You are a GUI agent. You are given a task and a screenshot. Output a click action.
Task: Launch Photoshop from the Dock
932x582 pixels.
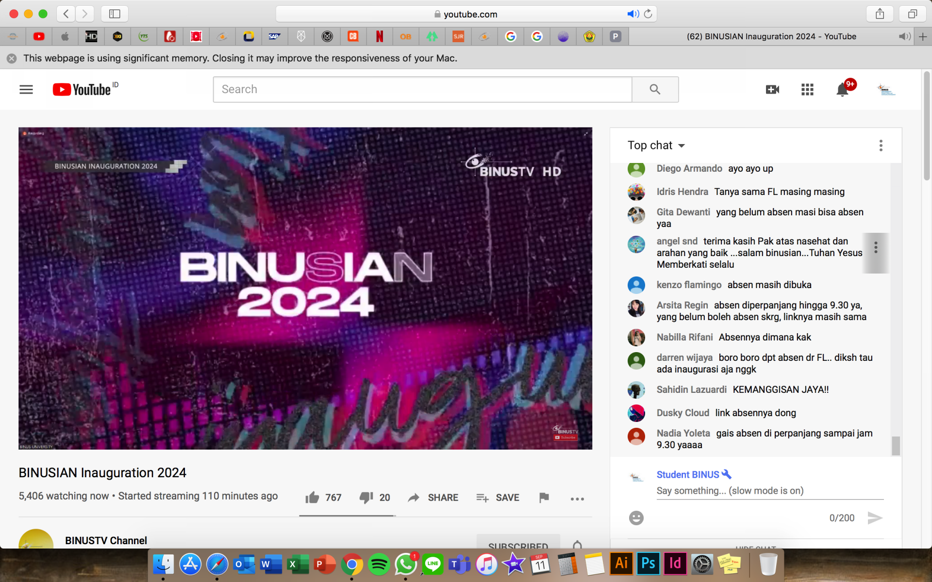648,564
